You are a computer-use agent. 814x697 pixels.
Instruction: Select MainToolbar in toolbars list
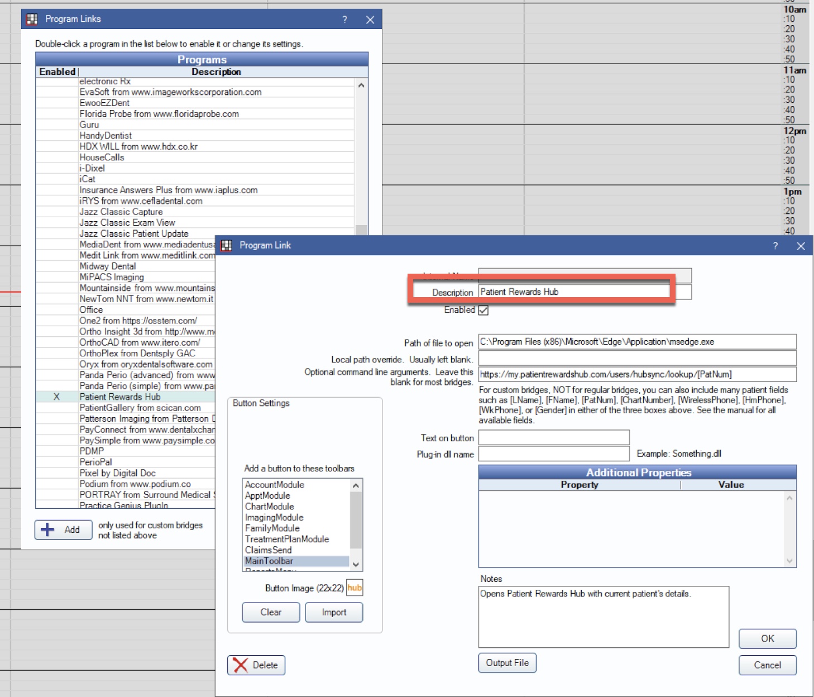coord(296,561)
